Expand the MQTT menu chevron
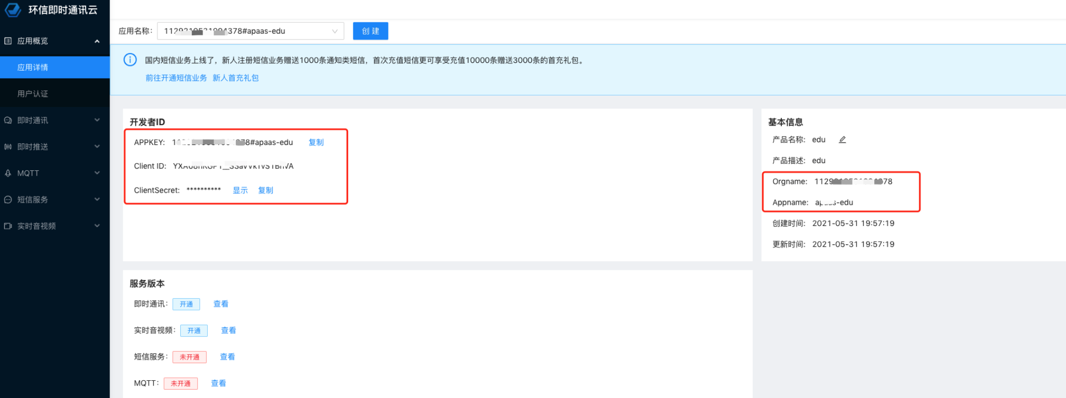Image resolution: width=1066 pixels, height=398 pixels. (x=97, y=173)
